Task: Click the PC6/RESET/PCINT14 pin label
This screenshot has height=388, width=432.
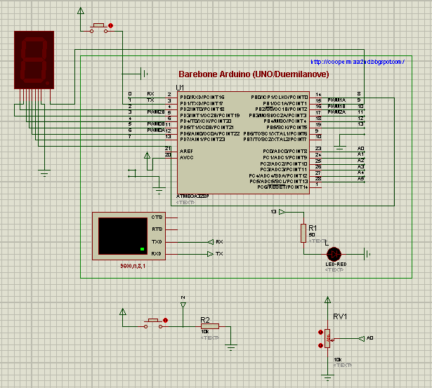Action: point(282,187)
